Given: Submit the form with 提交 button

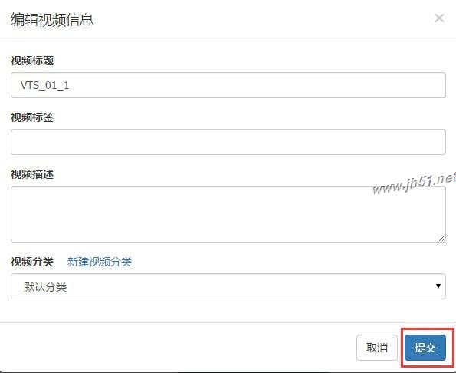Looking at the screenshot, I should tap(425, 348).
